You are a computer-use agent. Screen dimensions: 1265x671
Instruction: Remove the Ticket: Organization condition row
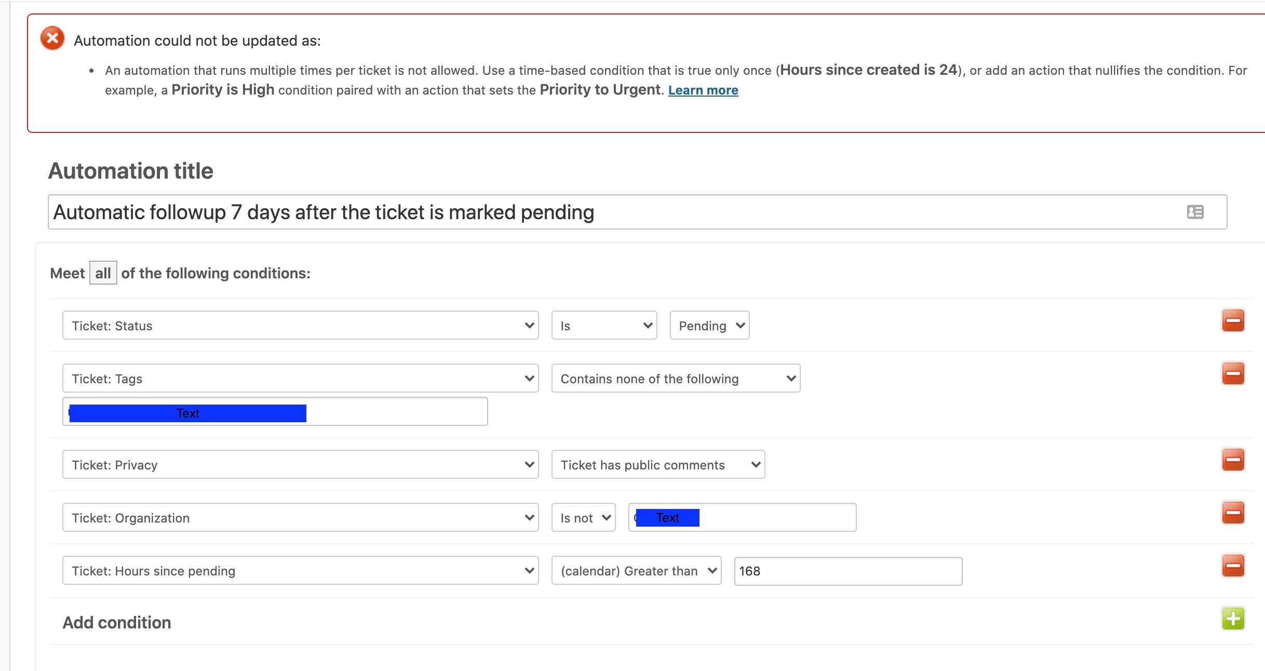pyautogui.click(x=1233, y=513)
